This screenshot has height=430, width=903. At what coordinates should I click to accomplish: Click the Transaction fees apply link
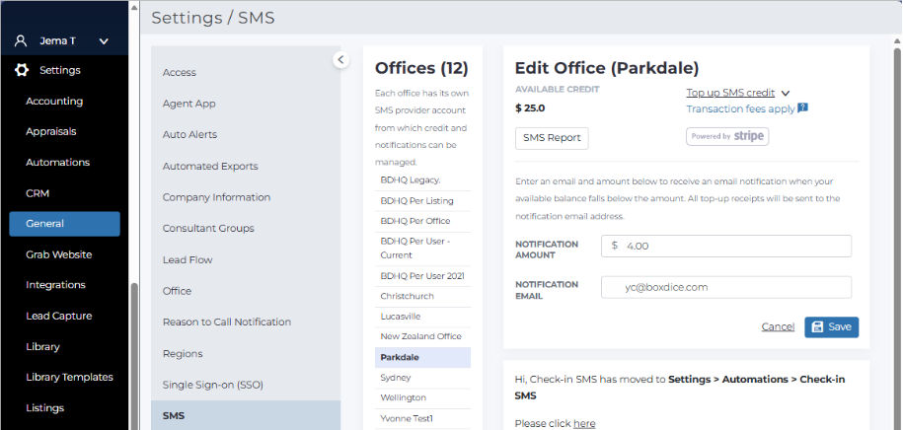point(740,108)
